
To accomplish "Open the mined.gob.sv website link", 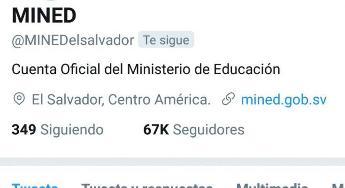I will pyautogui.click(x=284, y=100).
